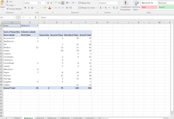This screenshot has width=174, height=119.
Task: Add a new sheet with plus icon
Action: pyautogui.click(x=100, y=118)
